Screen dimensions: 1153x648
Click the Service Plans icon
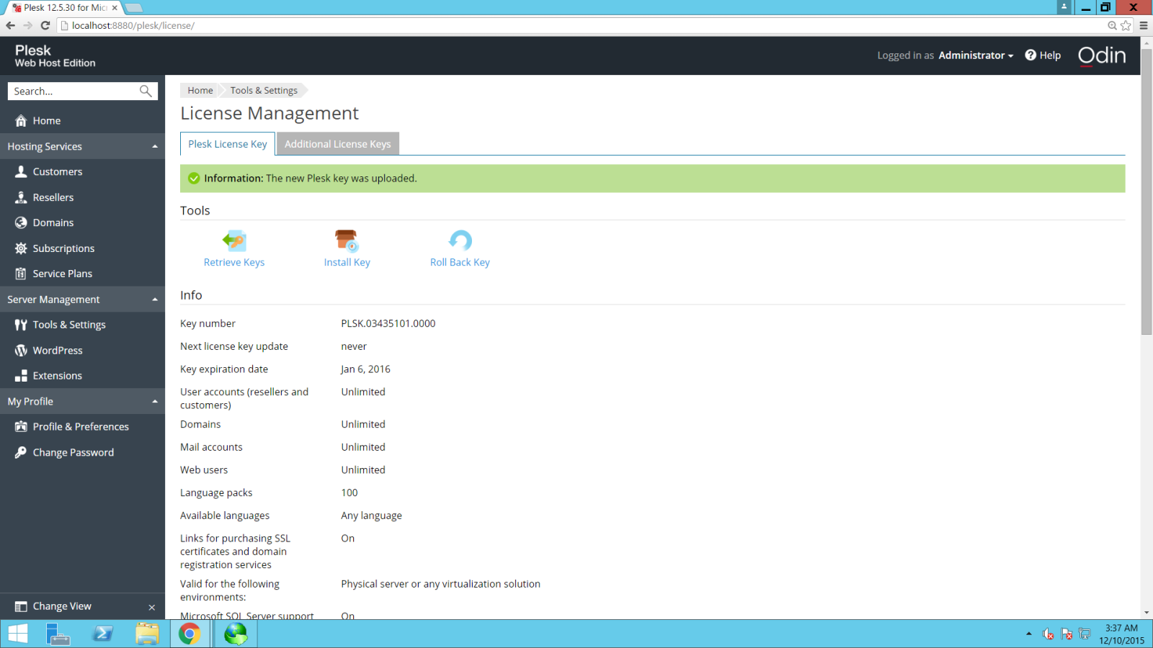point(21,274)
